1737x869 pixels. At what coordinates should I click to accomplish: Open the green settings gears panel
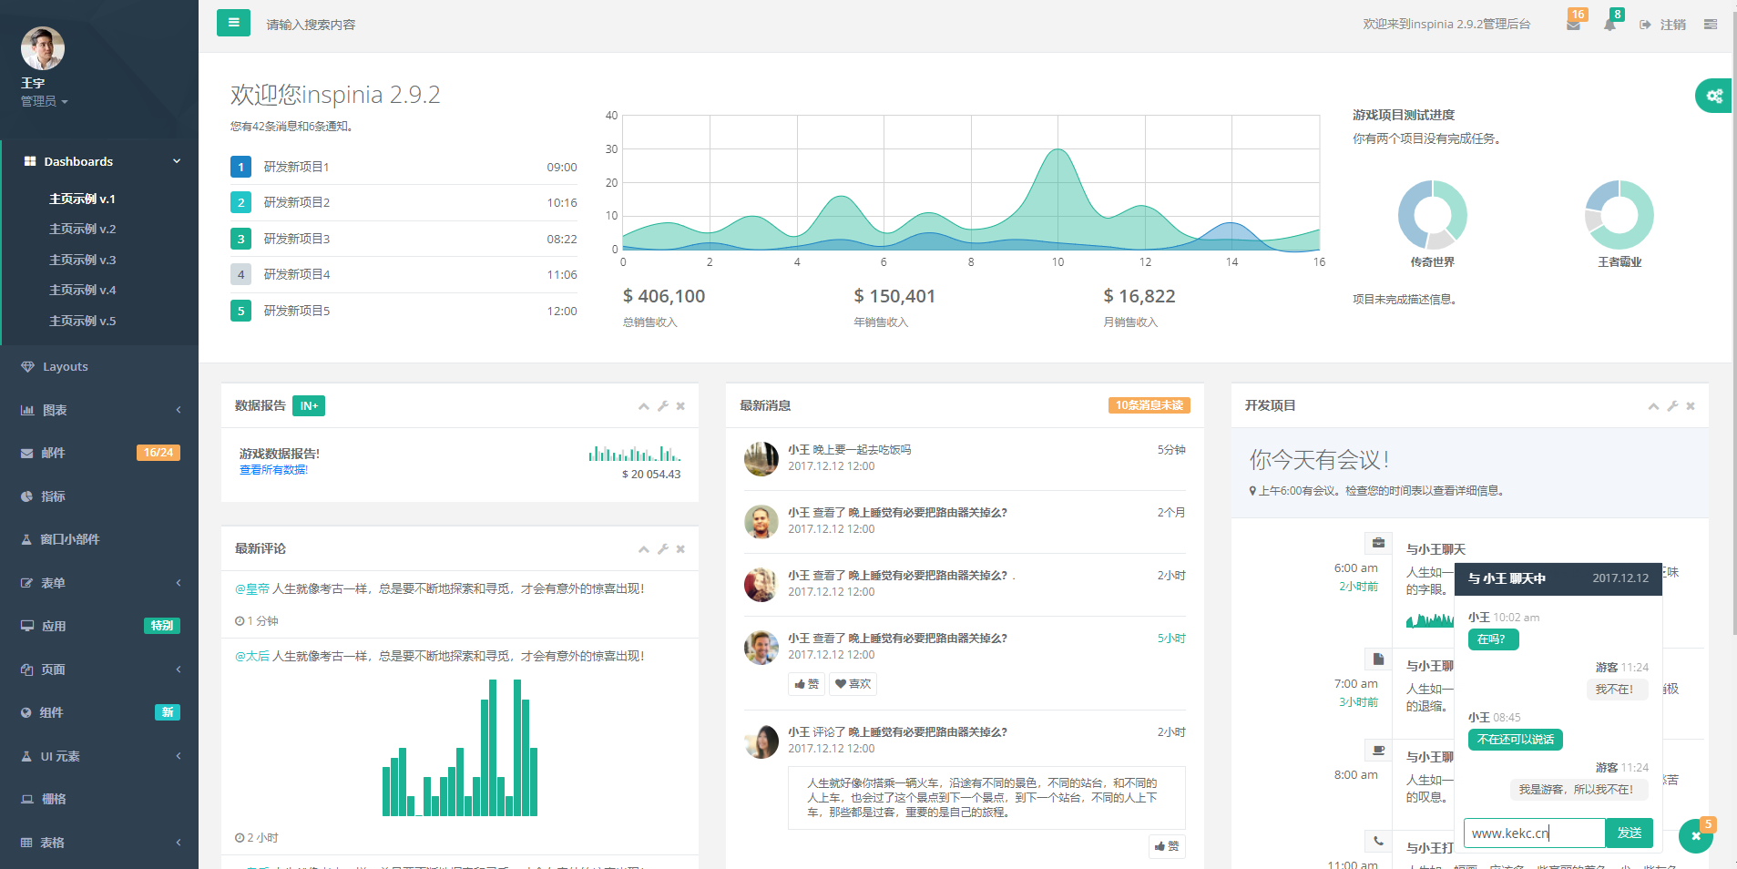(1713, 96)
